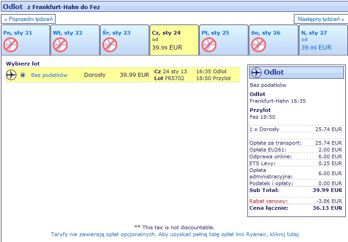Click the no-flight icon under Wt, sty 22
348x242 pixels.
pyautogui.click(x=60, y=45)
